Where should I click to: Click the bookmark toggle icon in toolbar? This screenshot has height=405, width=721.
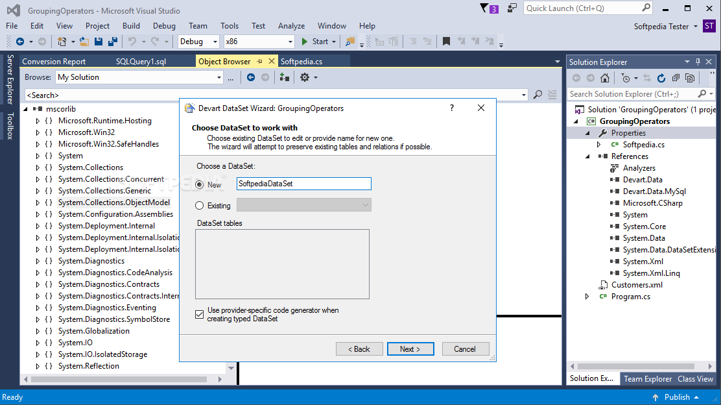click(x=446, y=42)
